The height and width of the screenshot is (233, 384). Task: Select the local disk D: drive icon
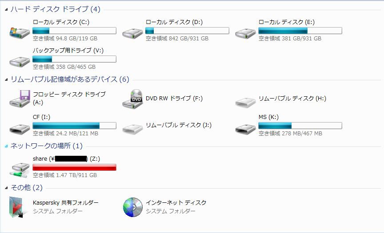tap(132, 32)
